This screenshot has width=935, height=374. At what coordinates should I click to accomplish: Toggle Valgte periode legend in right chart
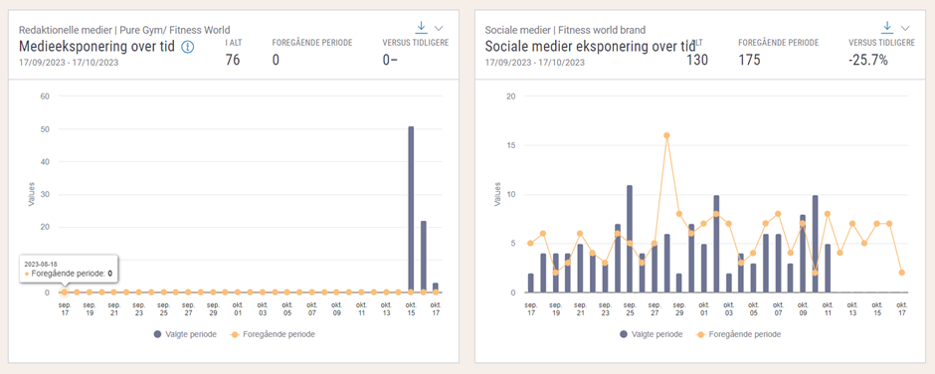click(x=652, y=334)
